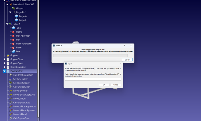201x121 pixels.
Task: Select the Home target icon
Action: click(x=14, y=32)
